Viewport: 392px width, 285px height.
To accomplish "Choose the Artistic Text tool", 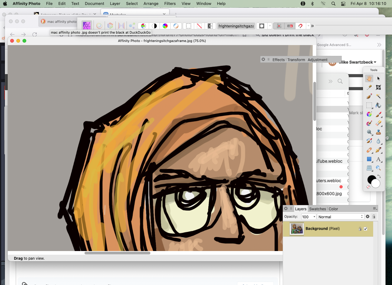I will (x=378, y=159).
